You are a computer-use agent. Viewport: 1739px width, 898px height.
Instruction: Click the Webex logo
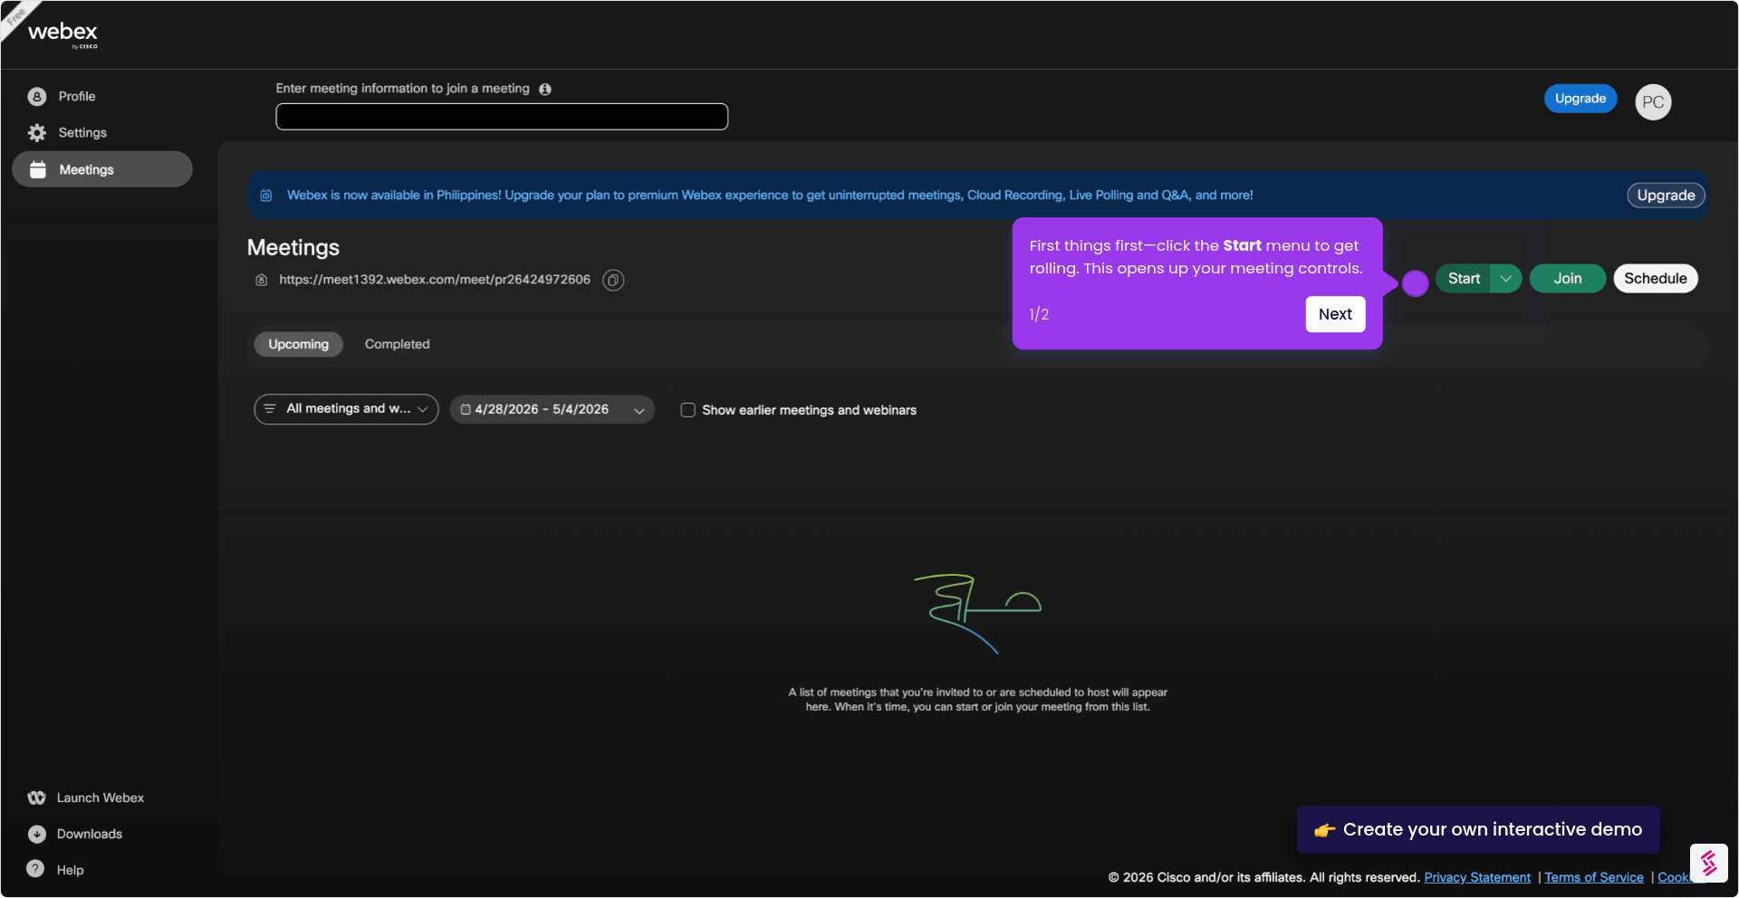(62, 34)
